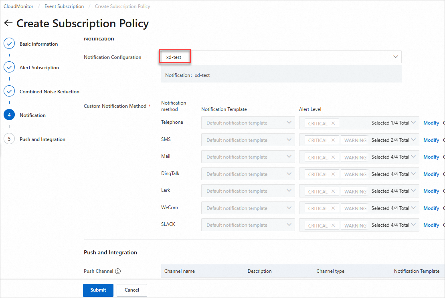Screen dimensions: 445x298
Task: Go back using the arrow beside page title
Action: point(8,23)
